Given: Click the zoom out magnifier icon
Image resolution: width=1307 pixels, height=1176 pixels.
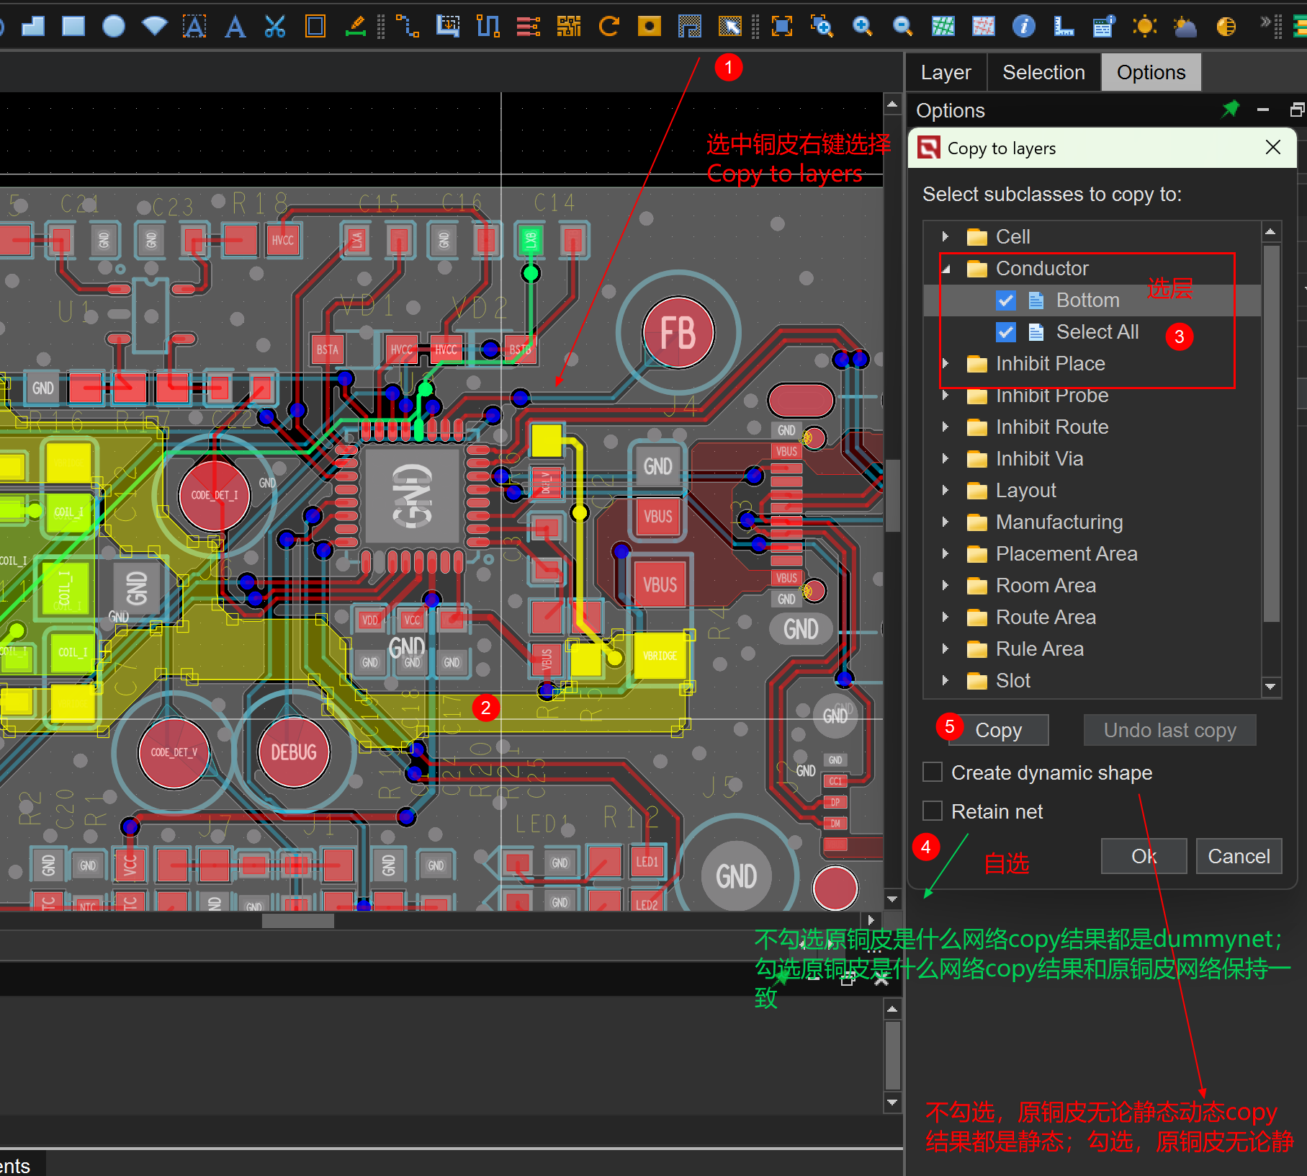Looking at the screenshot, I should click(x=902, y=27).
